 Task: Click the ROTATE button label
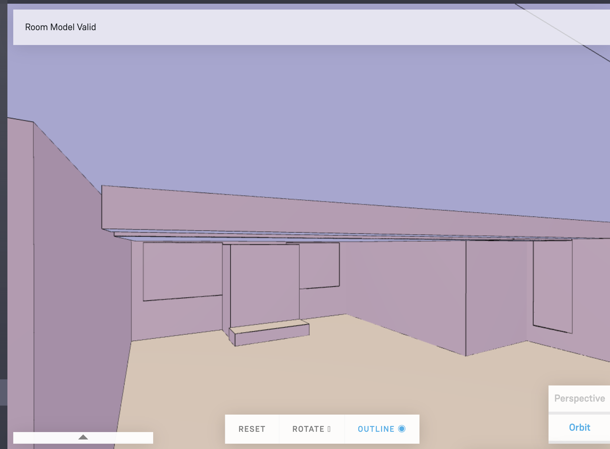(x=308, y=429)
